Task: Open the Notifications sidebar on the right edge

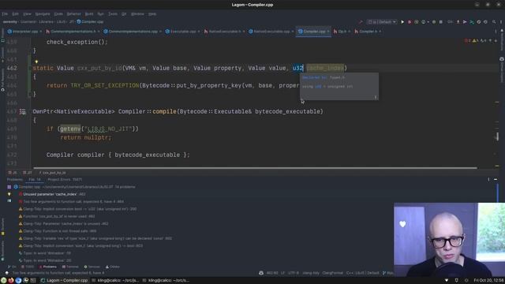Action: click(502, 40)
